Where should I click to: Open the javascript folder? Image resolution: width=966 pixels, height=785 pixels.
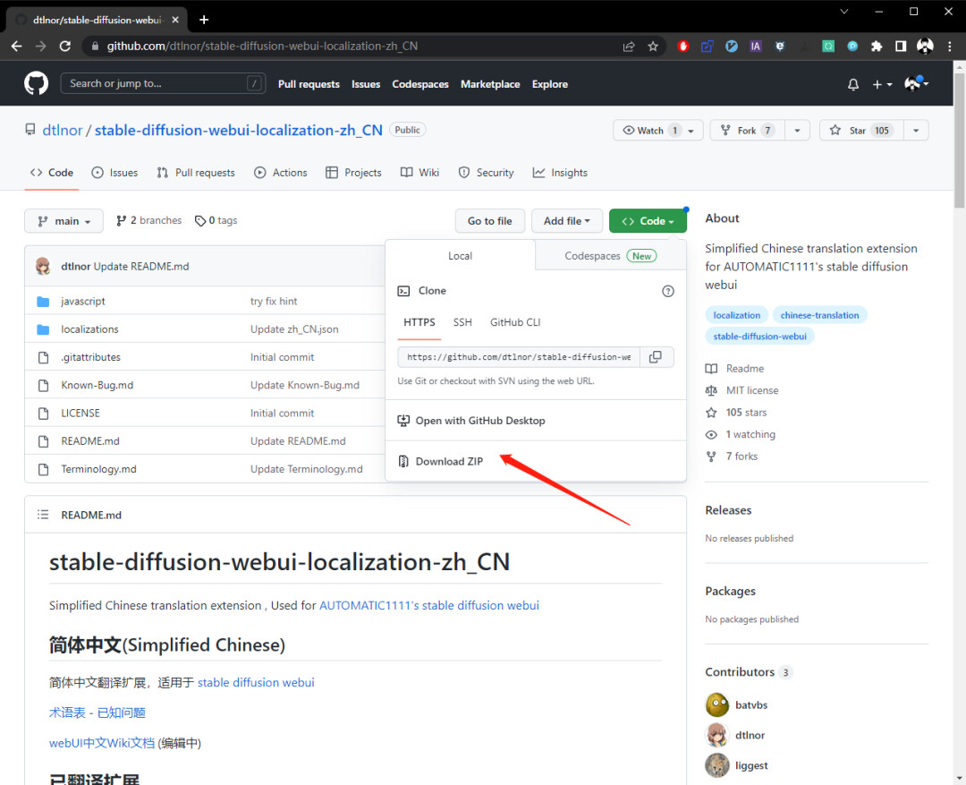click(x=82, y=301)
